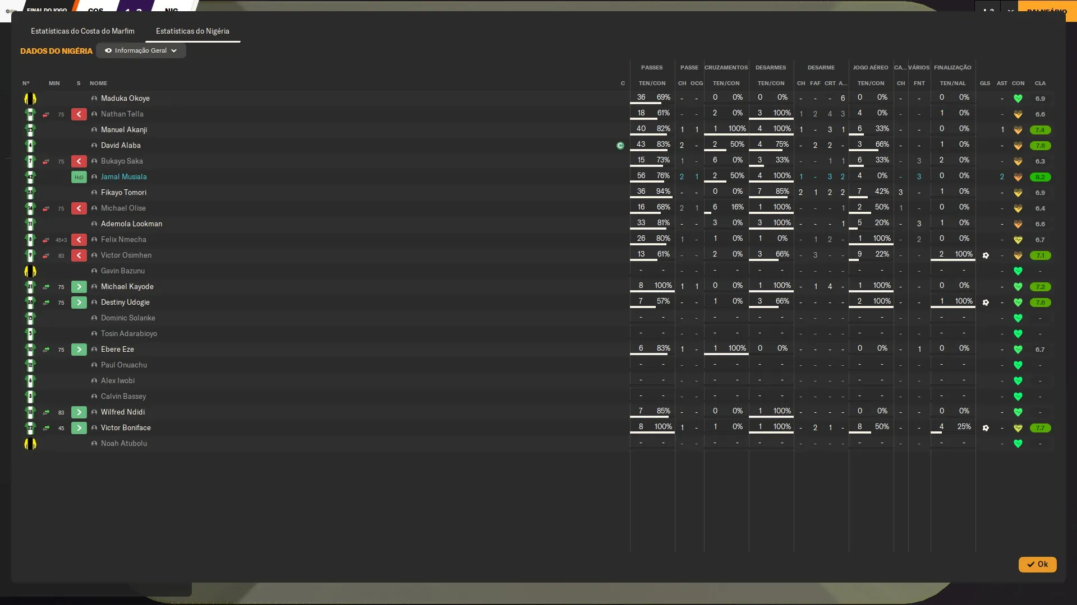This screenshot has width=1077, height=605.
Task: Click swap arrows icon on Victor Boniface row
Action: (x=46, y=428)
